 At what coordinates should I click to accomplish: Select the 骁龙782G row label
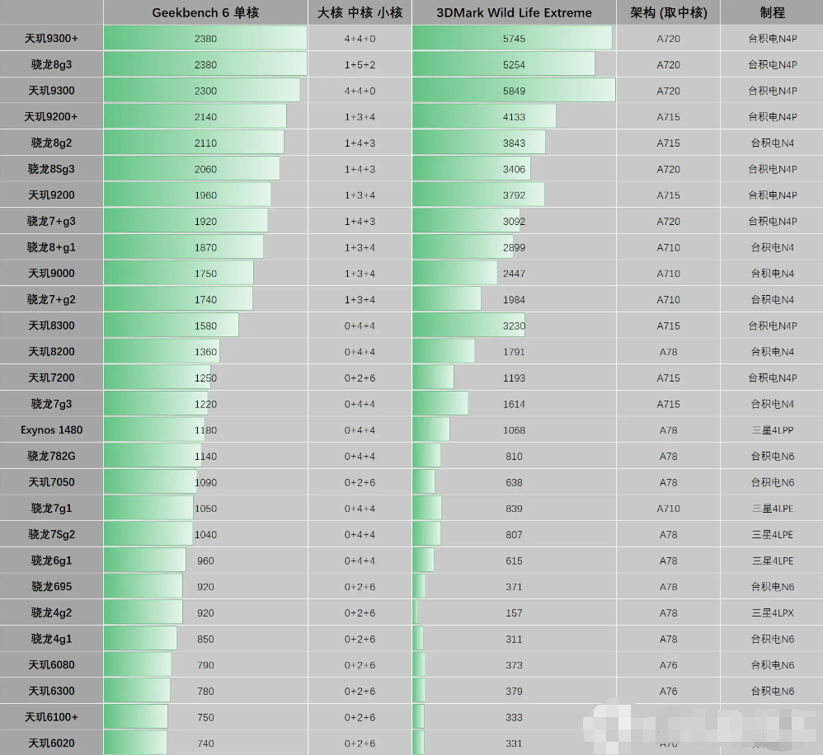(51, 456)
